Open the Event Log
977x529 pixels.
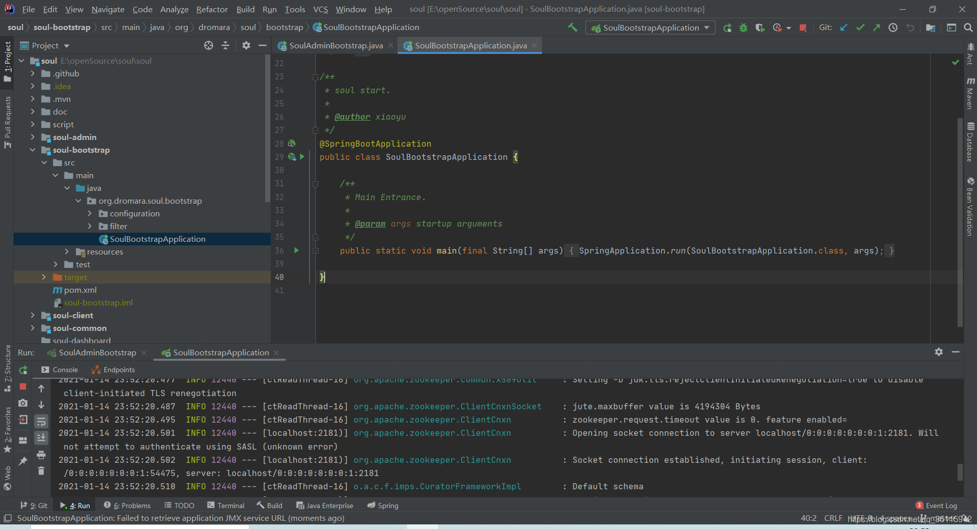click(936, 506)
